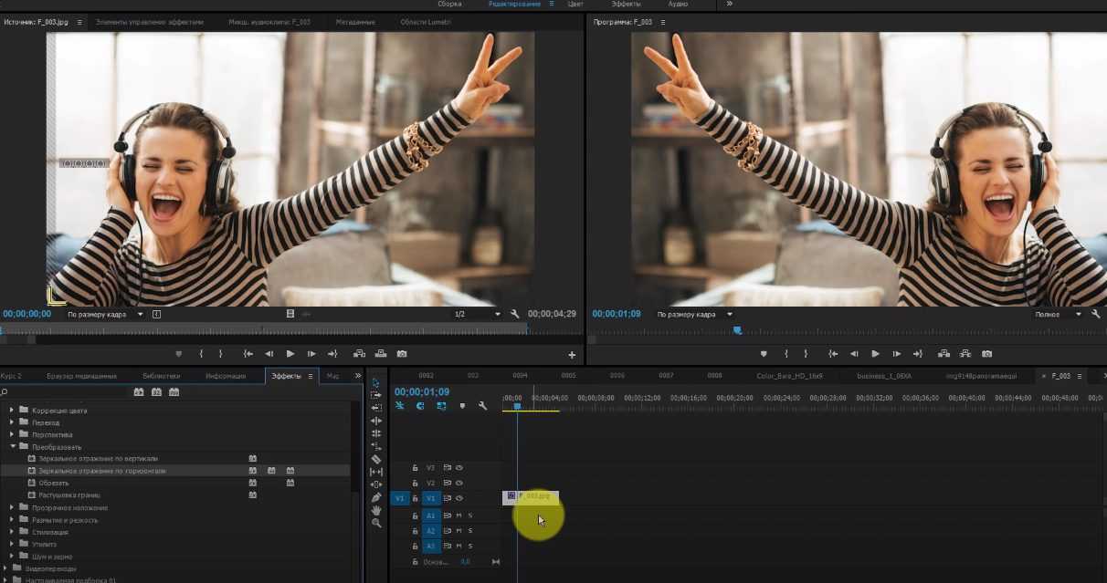Select the Razor tool in the toolbar

(x=376, y=459)
